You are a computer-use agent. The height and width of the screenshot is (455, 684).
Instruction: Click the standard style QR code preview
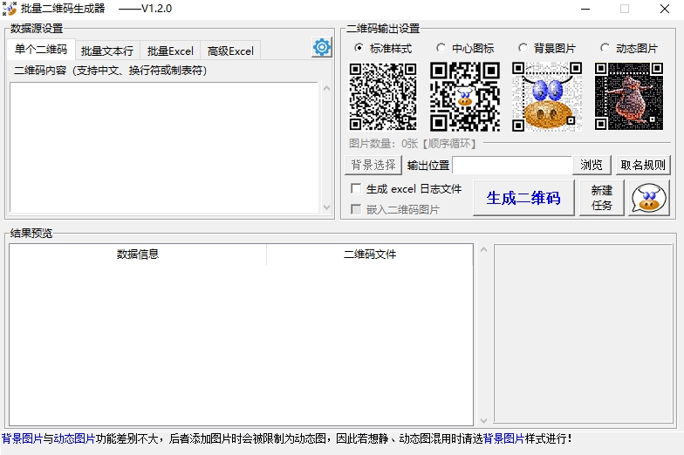point(383,97)
